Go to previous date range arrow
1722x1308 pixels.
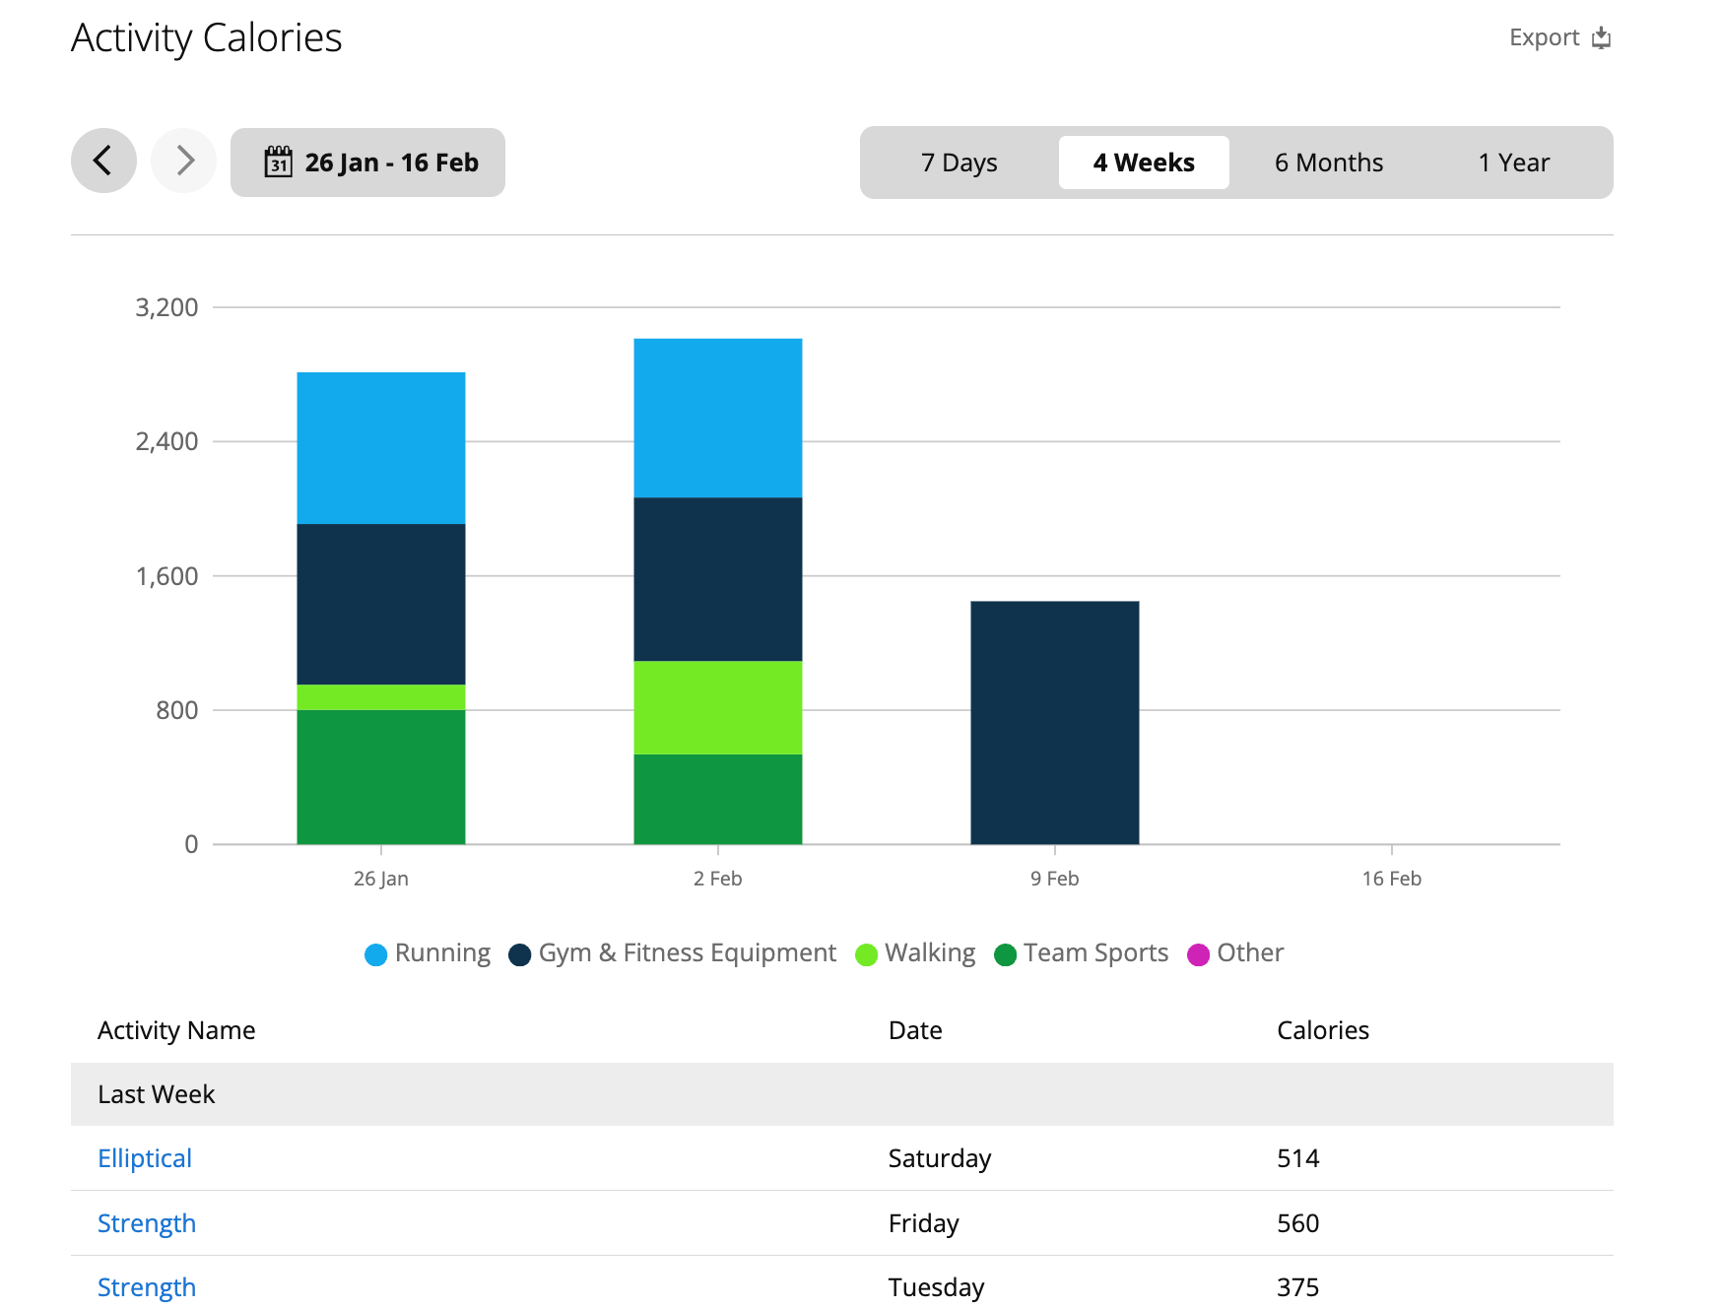coord(103,161)
